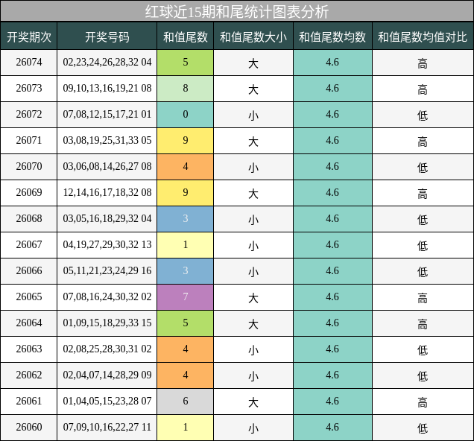Click average 4.6 in row 26060
The image size is (474, 441).
tap(332, 427)
